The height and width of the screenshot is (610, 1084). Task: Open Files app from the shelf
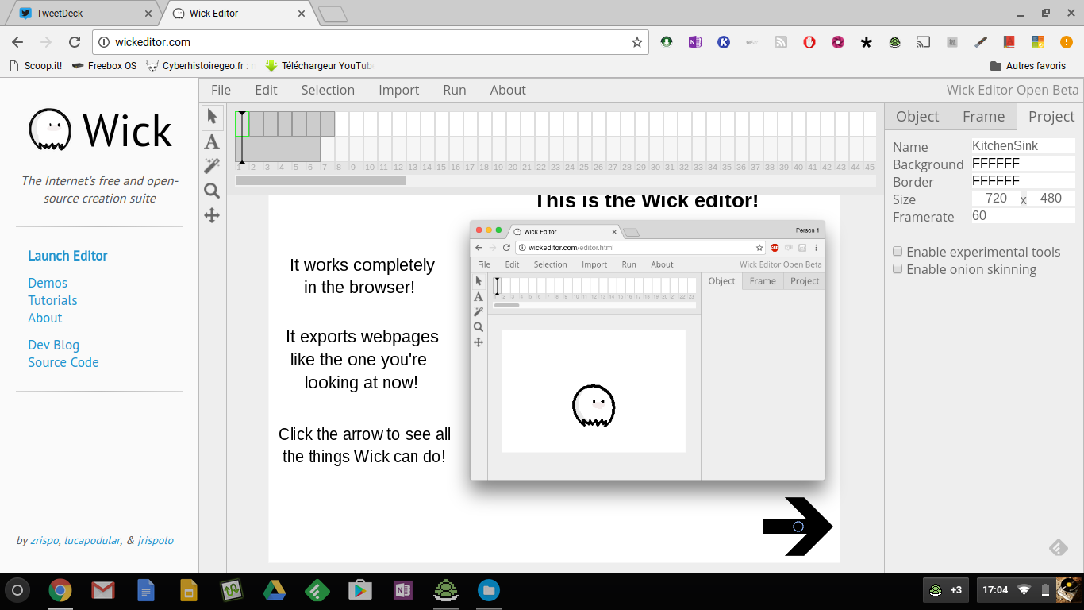point(489,590)
